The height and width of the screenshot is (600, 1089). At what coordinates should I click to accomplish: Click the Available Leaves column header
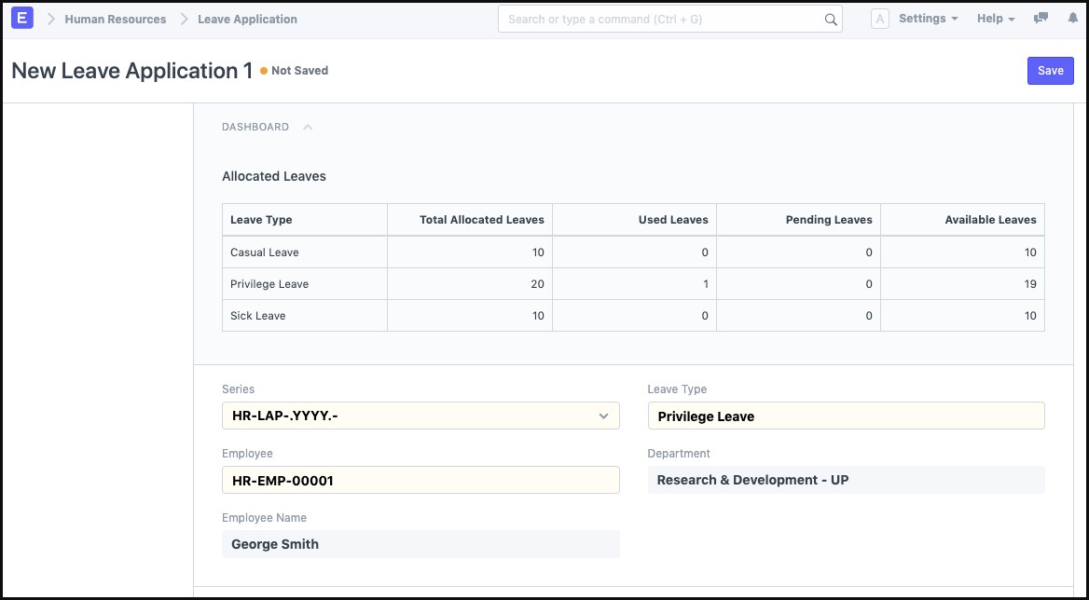(990, 220)
